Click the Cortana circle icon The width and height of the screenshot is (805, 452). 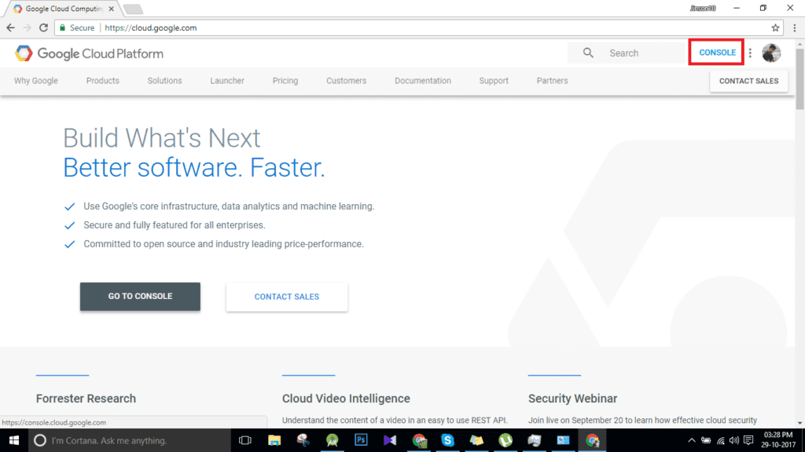click(40, 440)
